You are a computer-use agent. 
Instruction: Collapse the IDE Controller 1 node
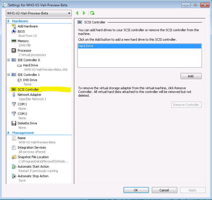pyautogui.click(x=8, y=75)
